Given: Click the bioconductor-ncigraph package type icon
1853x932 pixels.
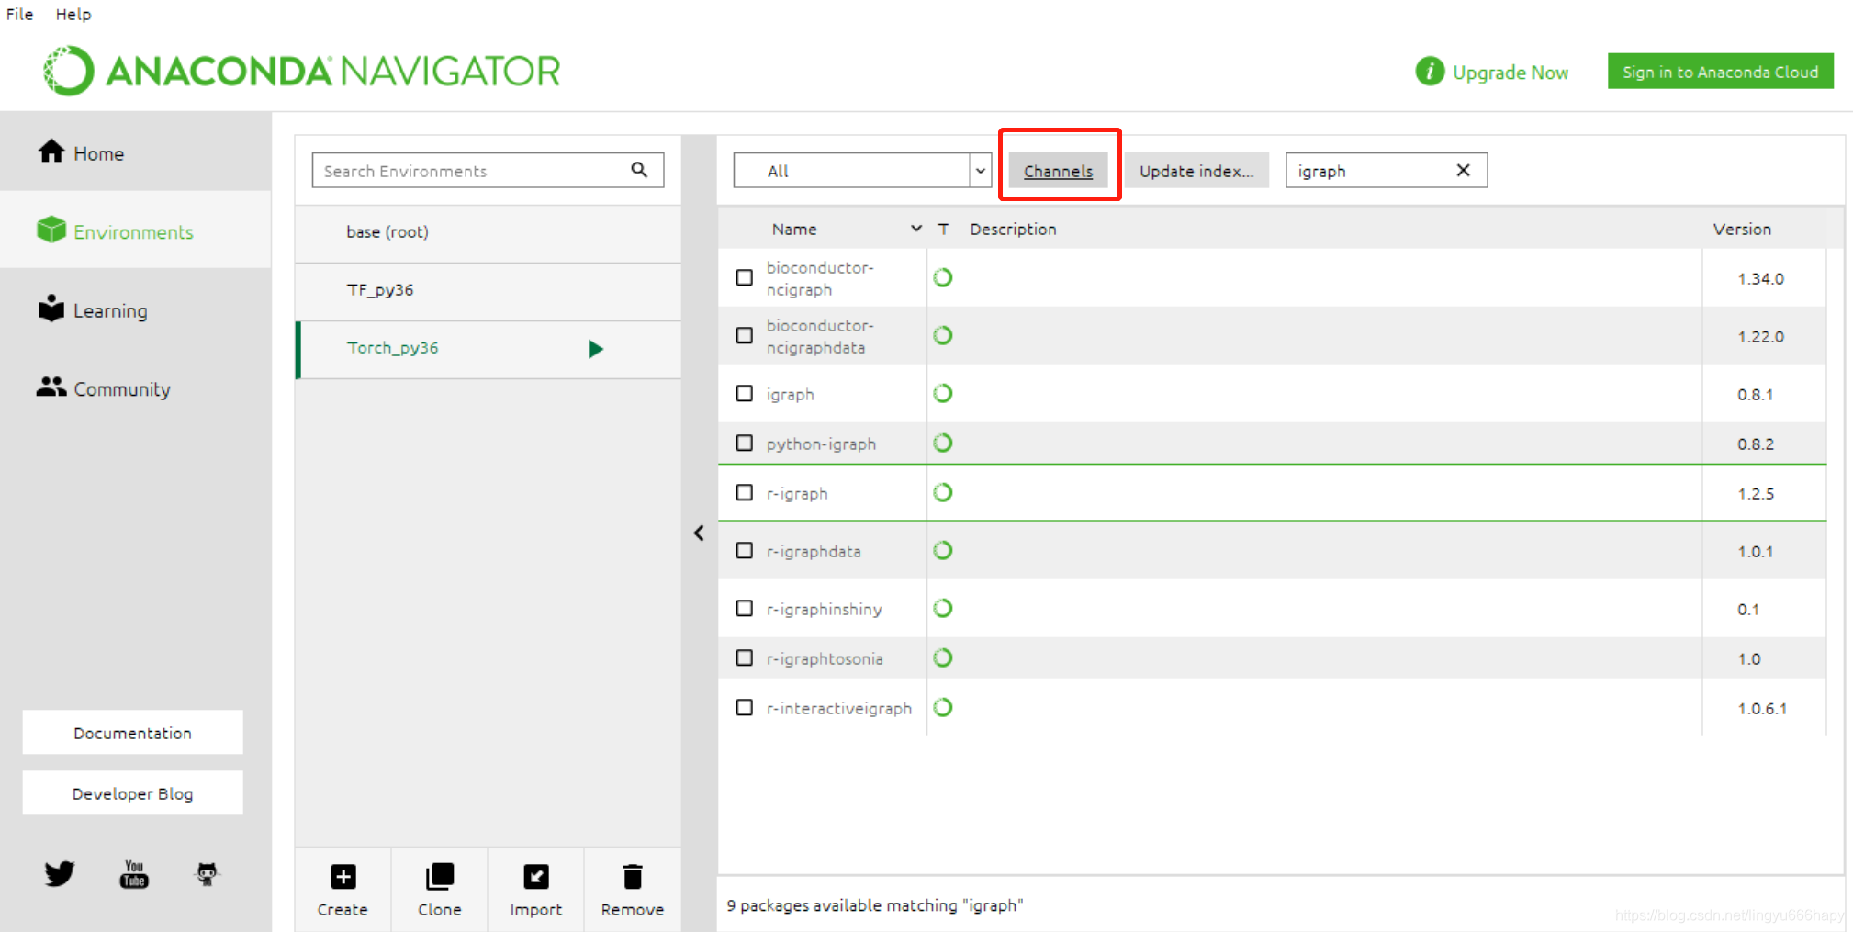Looking at the screenshot, I should [x=943, y=277].
